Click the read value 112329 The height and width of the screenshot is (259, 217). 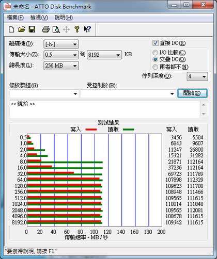pos(195,180)
